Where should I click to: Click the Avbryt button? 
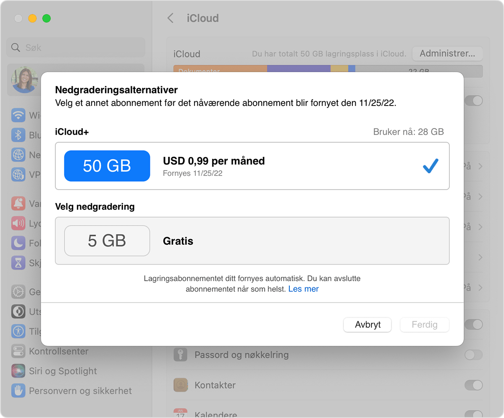point(367,325)
